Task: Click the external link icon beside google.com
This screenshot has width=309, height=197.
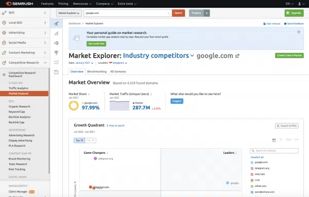Action: pos(237,56)
